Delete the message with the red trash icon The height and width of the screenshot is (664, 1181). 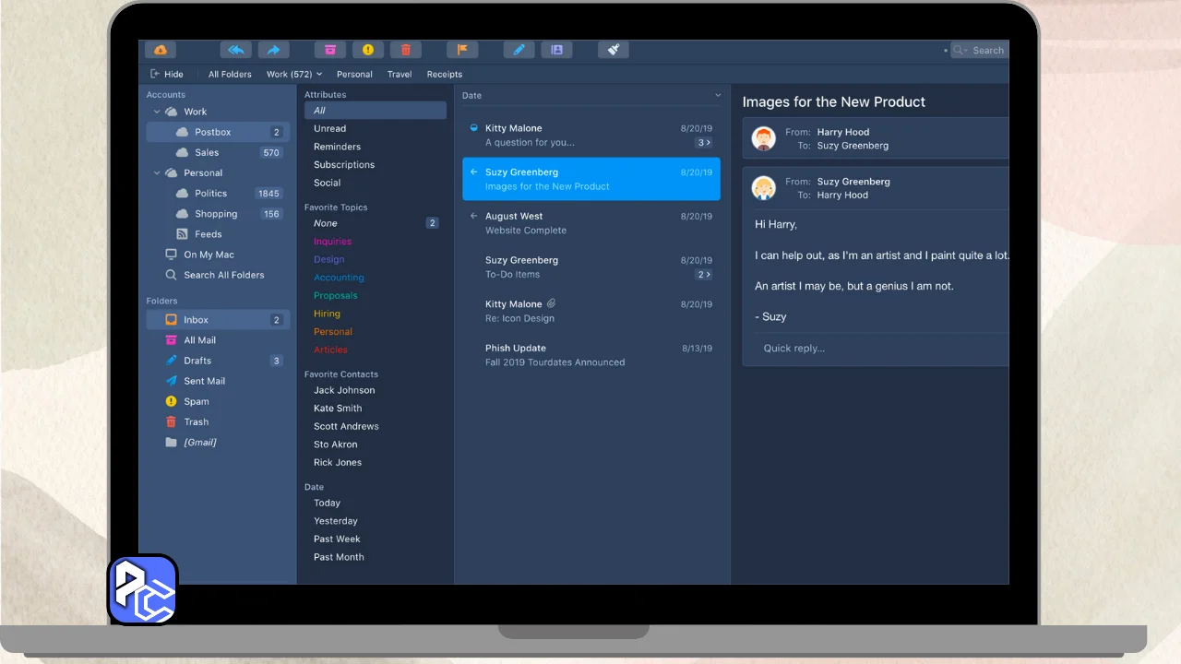tap(406, 50)
